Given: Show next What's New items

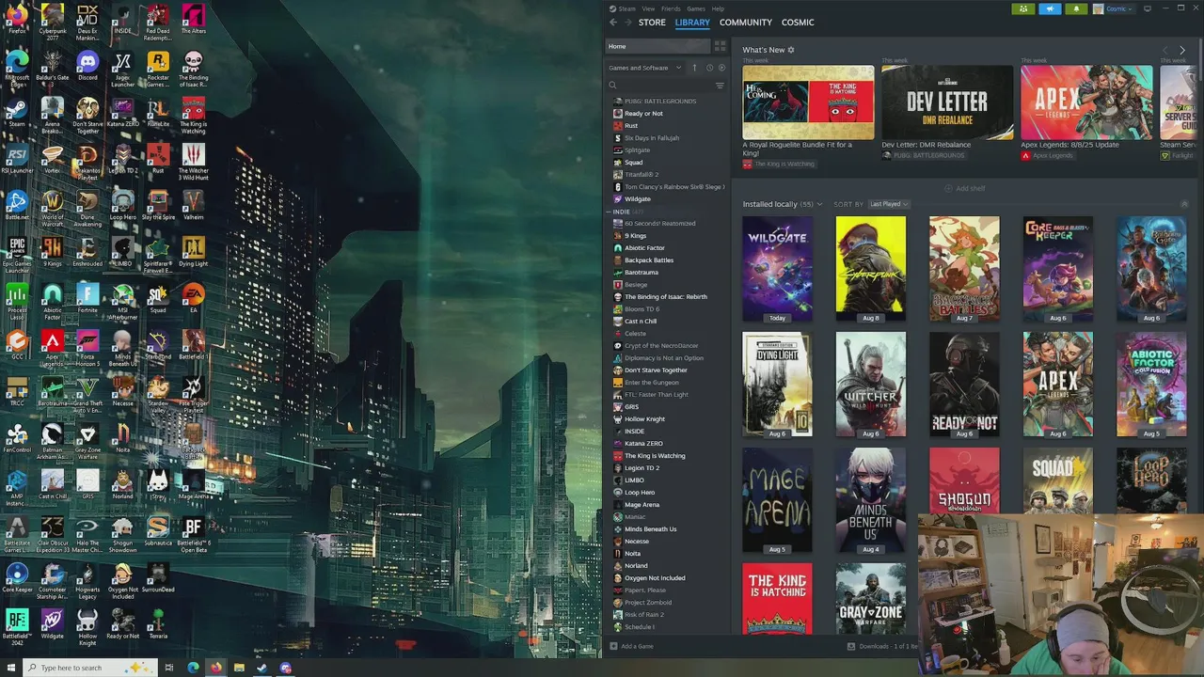Looking at the screenshot, I should click(x=1182, y=50).
